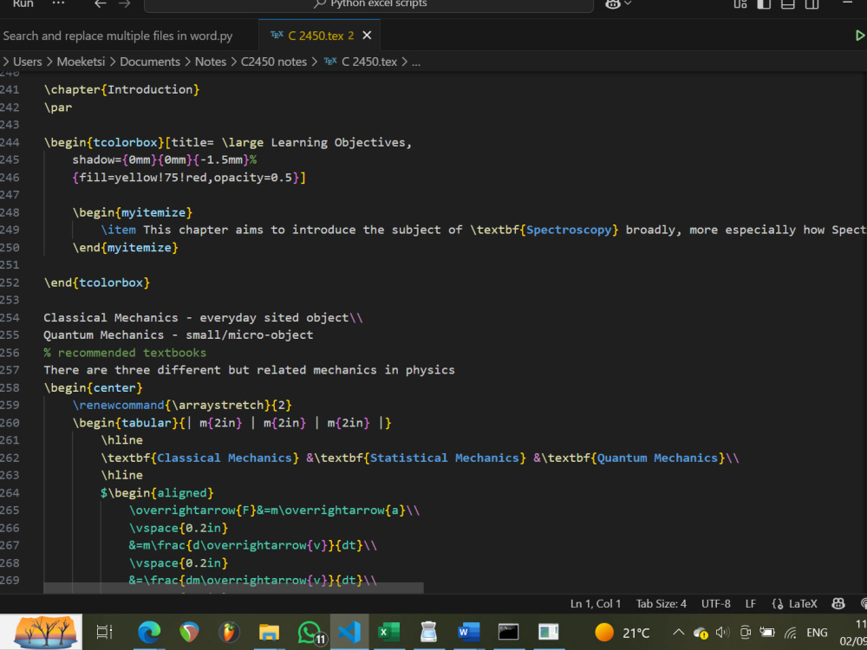This screenshot has width=867, height=650.
Task: Toggle the bottom panel
Action: click(788, 3)
